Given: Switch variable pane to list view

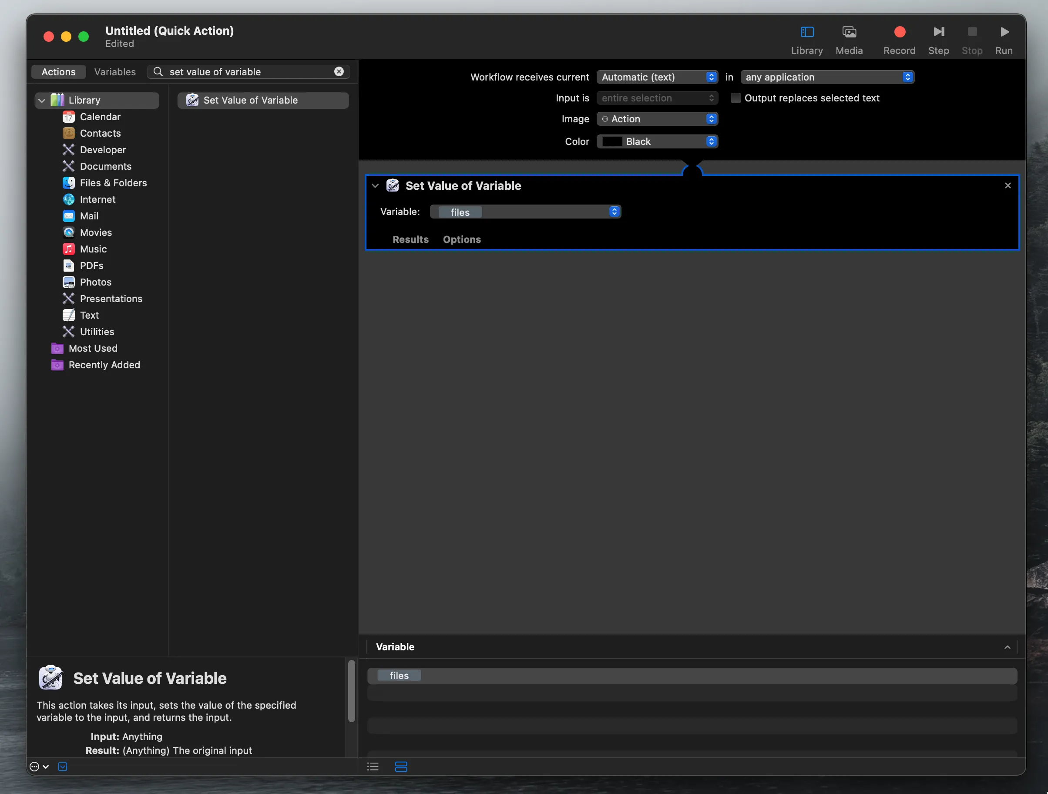Looking at the screenshot, I should [373, 766].
